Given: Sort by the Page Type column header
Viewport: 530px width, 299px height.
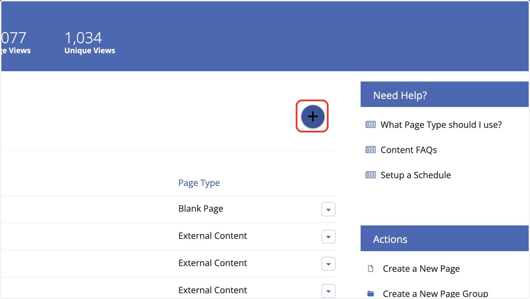Looking at the screenshot, I should coord(199,183).
